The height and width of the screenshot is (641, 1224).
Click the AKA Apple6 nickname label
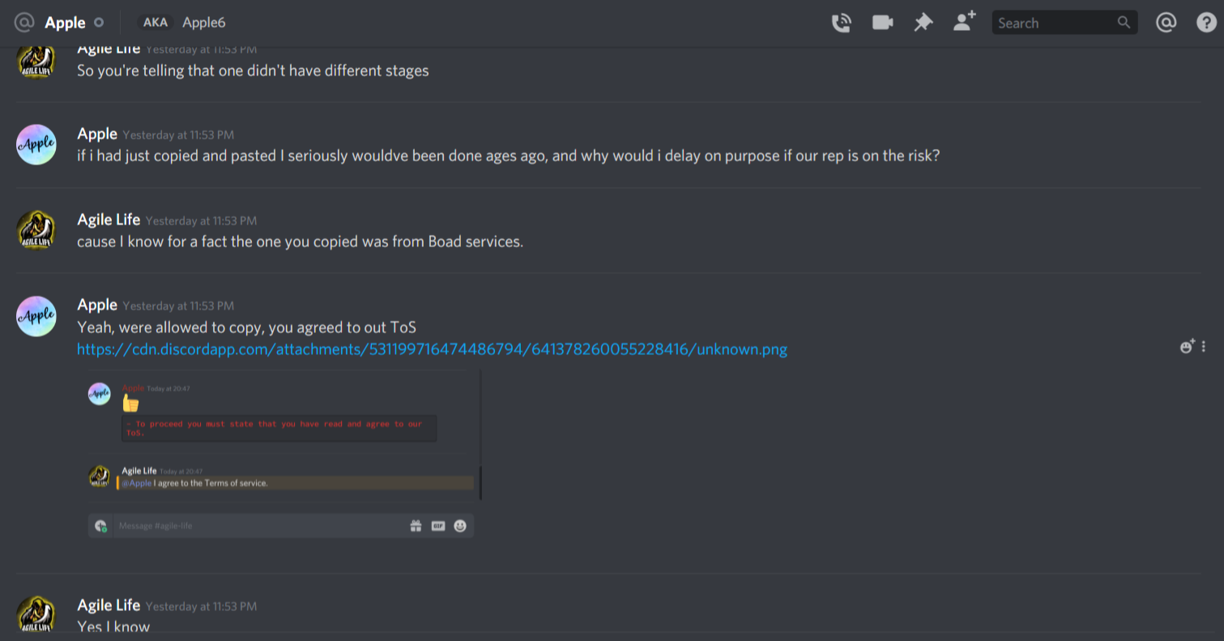pos(183,23)
